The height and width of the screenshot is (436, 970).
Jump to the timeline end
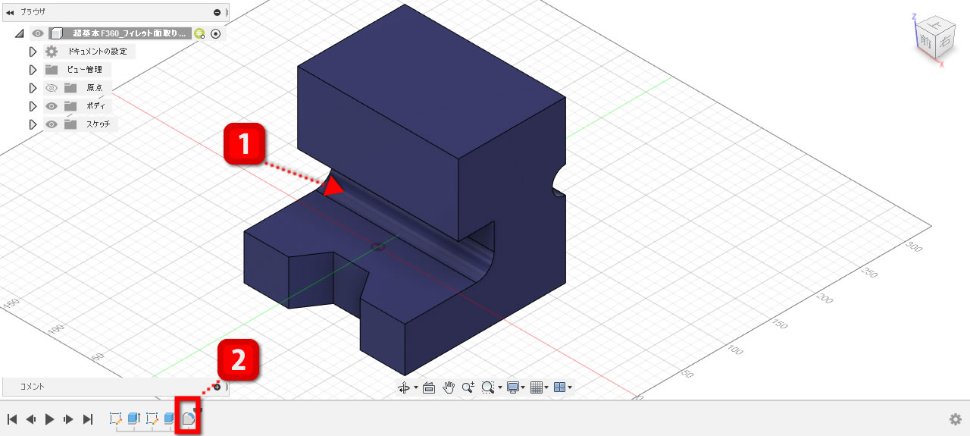pyautogui.click(x=88, y=419)
